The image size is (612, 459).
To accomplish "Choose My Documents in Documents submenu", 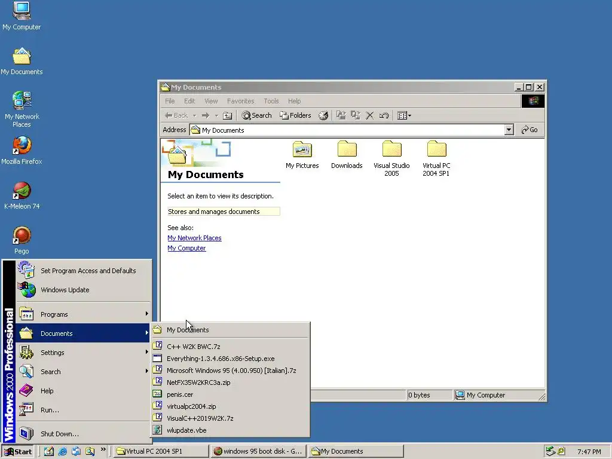I will 230,330.
